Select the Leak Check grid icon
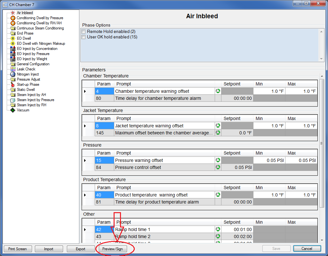Screen dimensions: 328x256 click(13, 69)
